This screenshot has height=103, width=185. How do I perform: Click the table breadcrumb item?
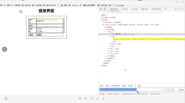pyautogui.click(x=124, y=86)
